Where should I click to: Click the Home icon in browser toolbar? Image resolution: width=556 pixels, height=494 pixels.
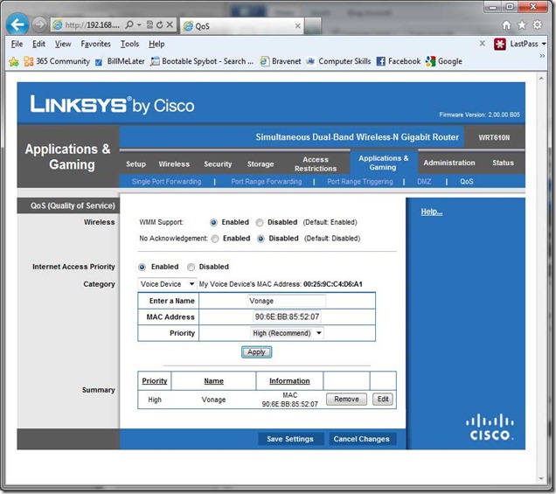507,24
